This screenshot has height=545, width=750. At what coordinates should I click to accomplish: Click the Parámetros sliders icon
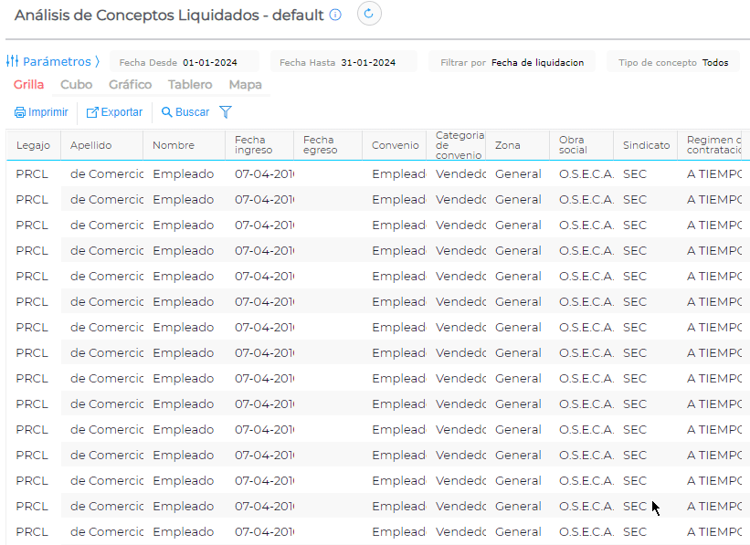pos(13,61)
